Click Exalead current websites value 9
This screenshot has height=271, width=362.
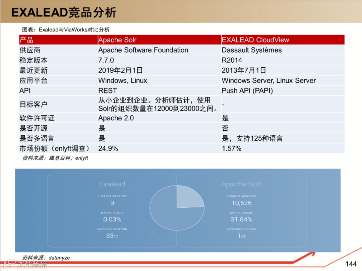(x=112, y=203)
